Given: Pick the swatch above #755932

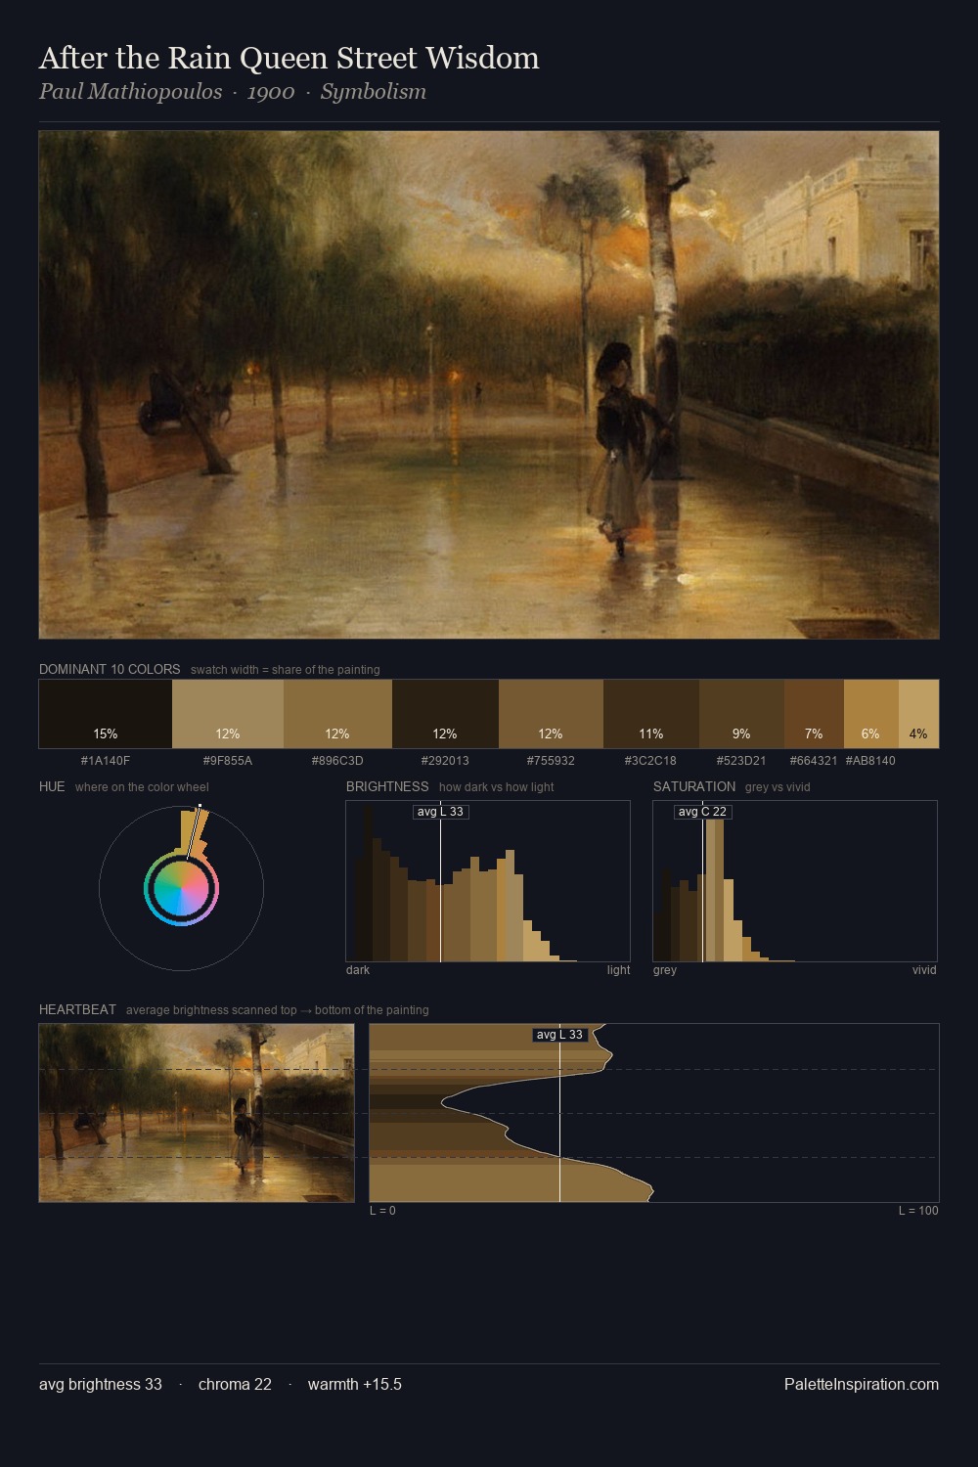Looking at the screenshot, I should pos(551,714).
